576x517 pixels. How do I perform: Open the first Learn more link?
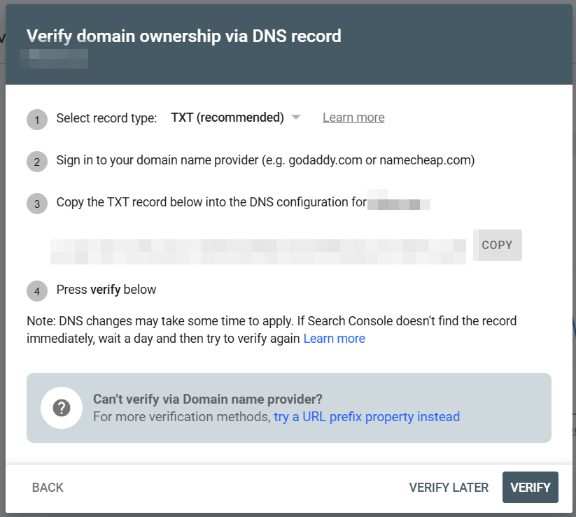[x=353, y=118]
